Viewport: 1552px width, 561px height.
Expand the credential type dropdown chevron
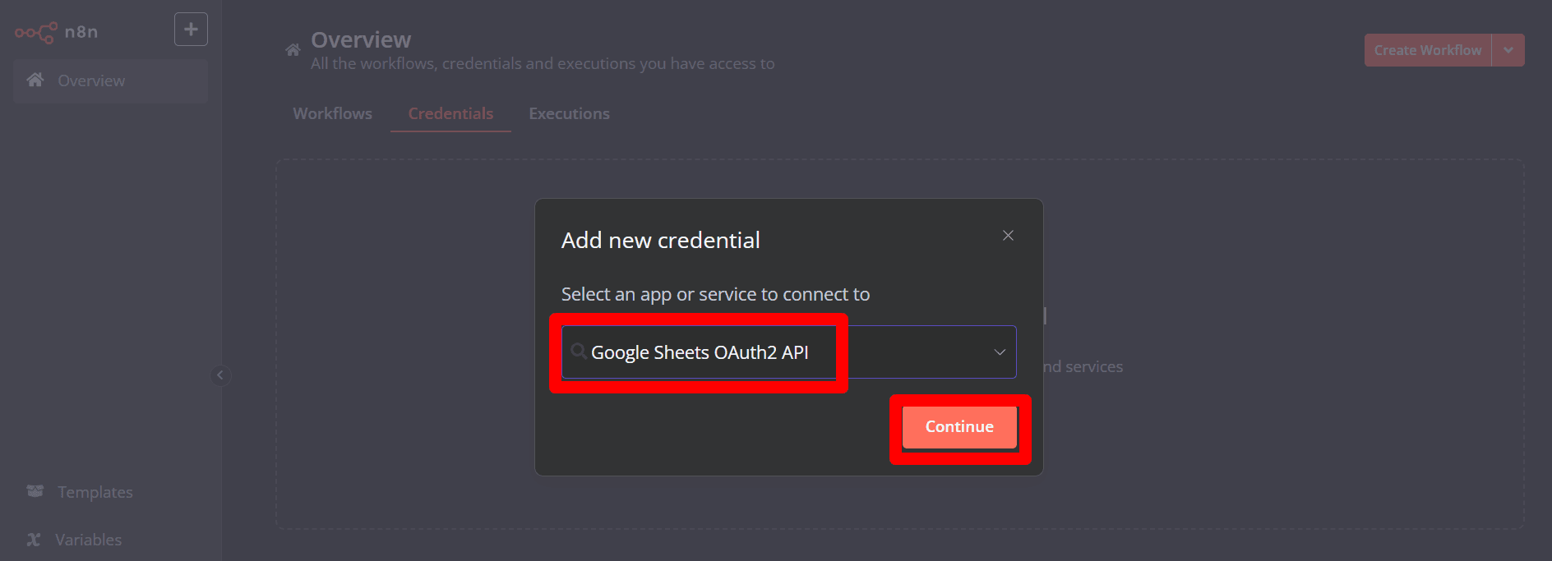[1000, 352]
